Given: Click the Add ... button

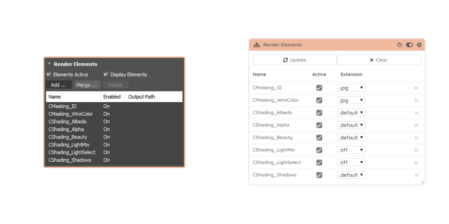Looking at the screenshot, I should [x=59, y=85].
